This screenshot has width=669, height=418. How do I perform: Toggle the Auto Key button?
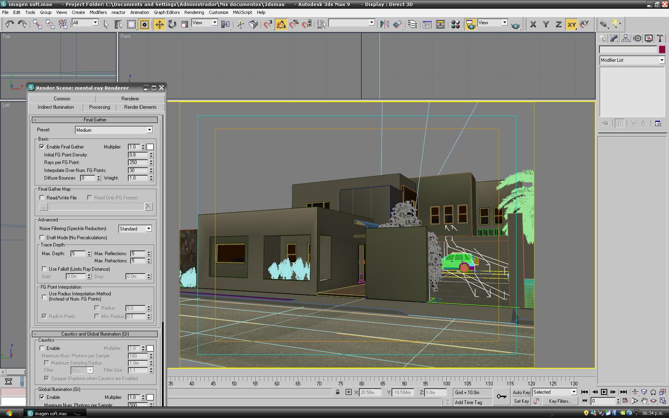point(521,393)
